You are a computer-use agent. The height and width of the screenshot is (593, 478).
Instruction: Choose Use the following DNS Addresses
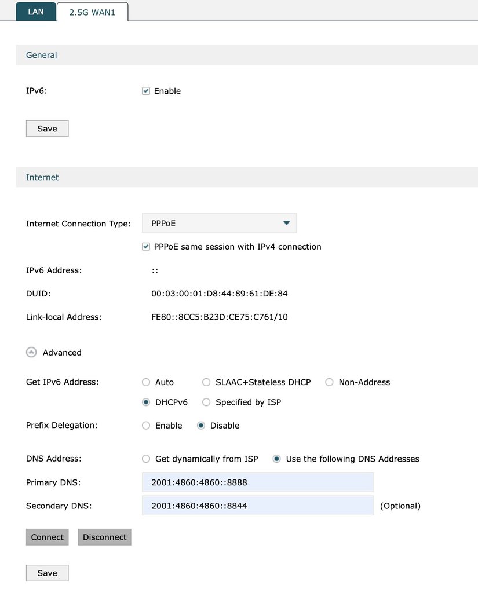click(277, 459)
